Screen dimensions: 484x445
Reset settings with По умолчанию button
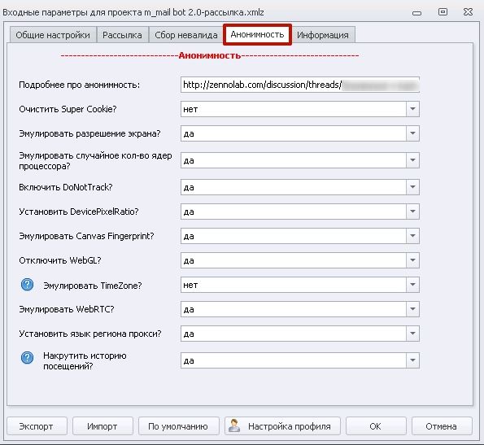[x=178, y=426]
